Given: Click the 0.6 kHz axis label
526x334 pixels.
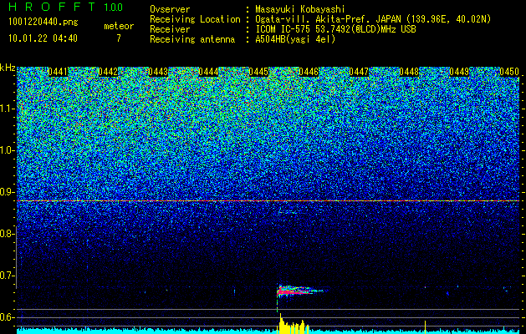Looking at the screenshot, I should coord(7,317).
